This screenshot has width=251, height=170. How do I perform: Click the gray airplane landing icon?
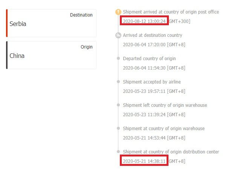pyautogui.click(x=118, y=35)
